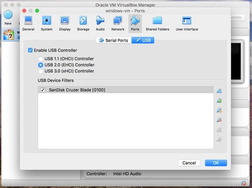Uncheck SanDisk Cruzer Blade filter checkbox

point(43,90)
